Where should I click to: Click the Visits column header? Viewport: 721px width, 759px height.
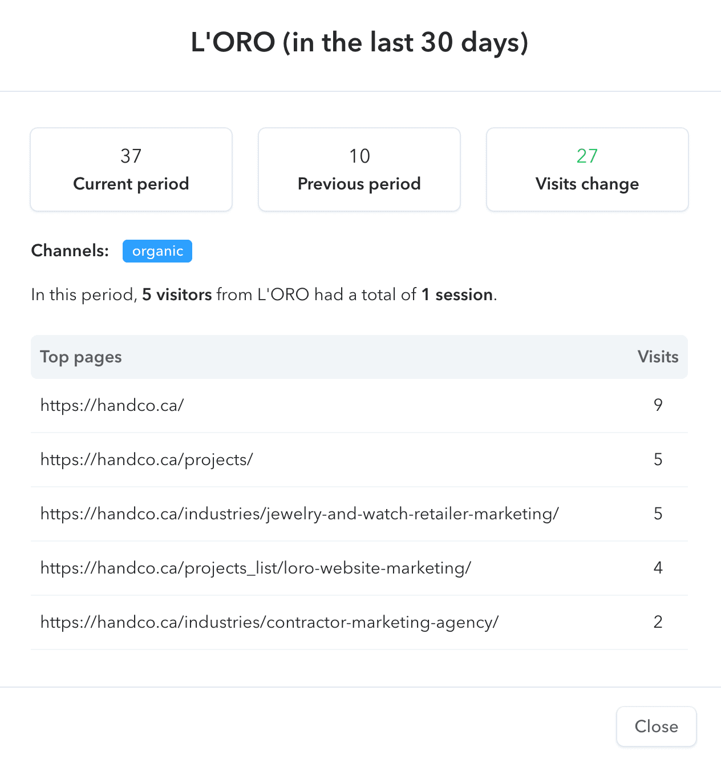tap(658, 357)
